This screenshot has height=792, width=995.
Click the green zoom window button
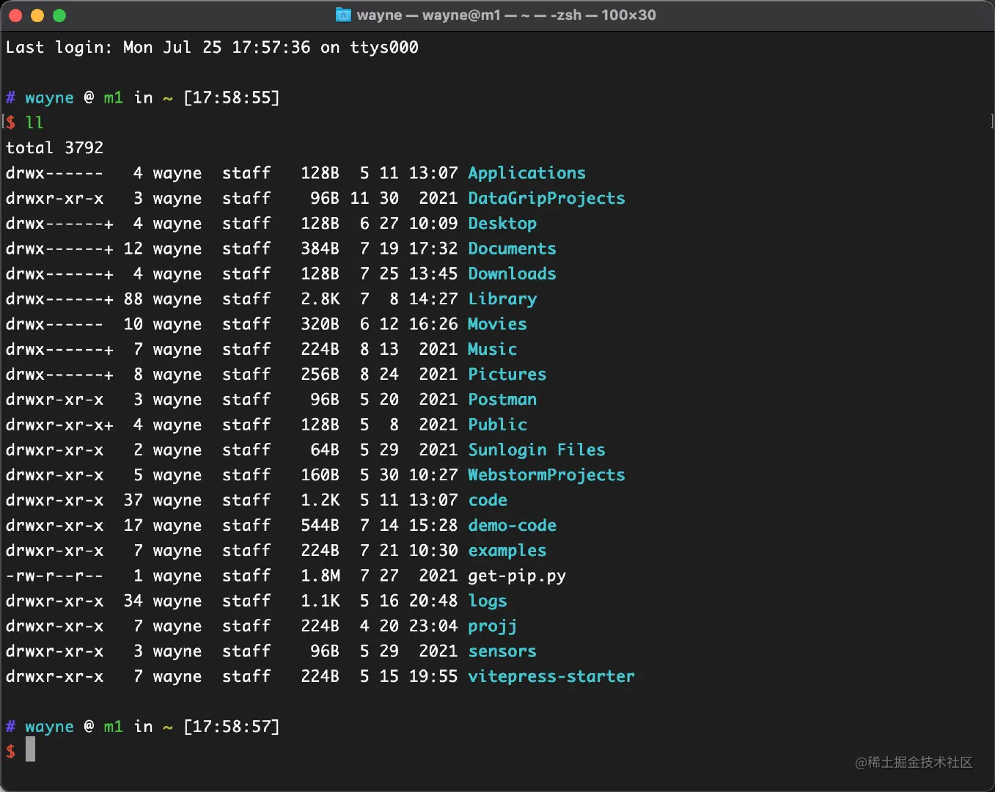coord(59,15)
